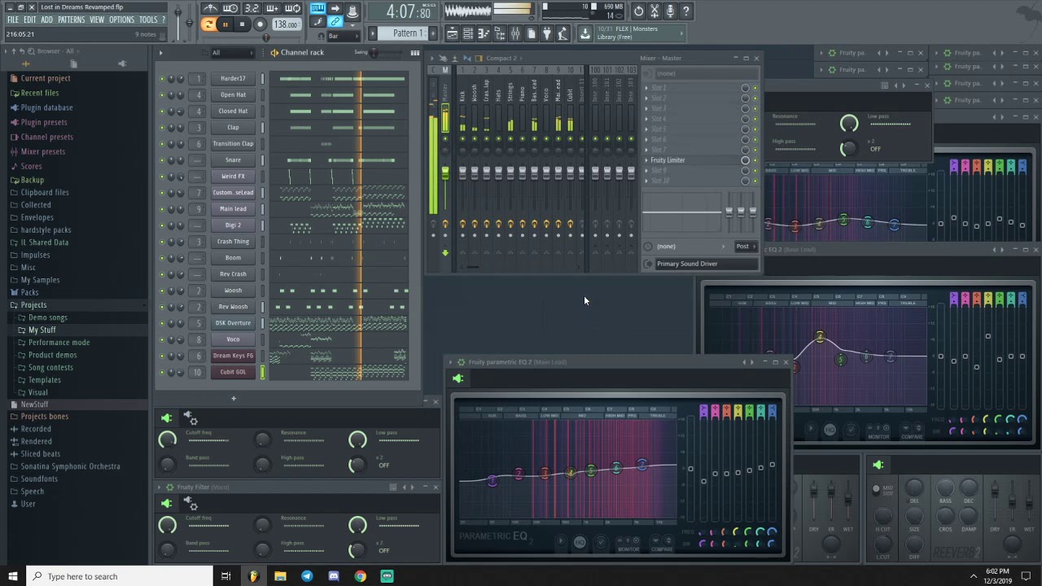Open the Playlist view from the toolbar
1042x586 pixels.
click(452, 33)
